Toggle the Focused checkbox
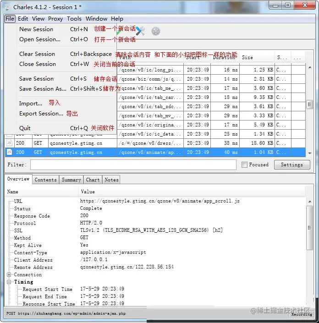Screen dimensions: 319x323 pos(244,164)
